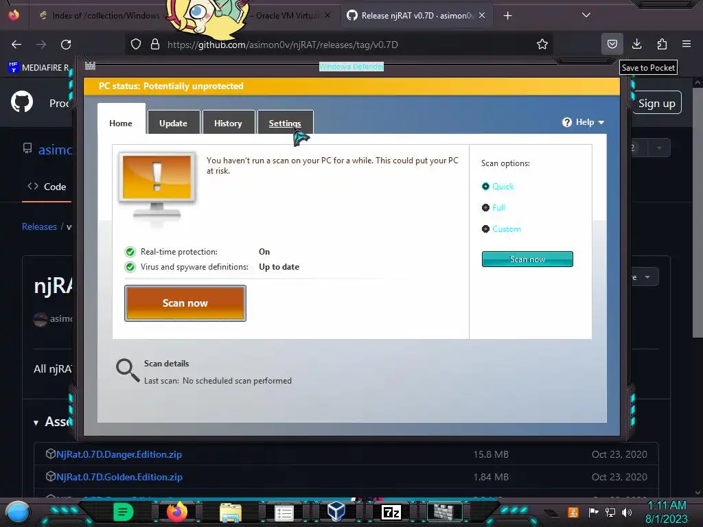
Task: Open the Settings tab in Windows Defender
Action: tap(285, 123)
